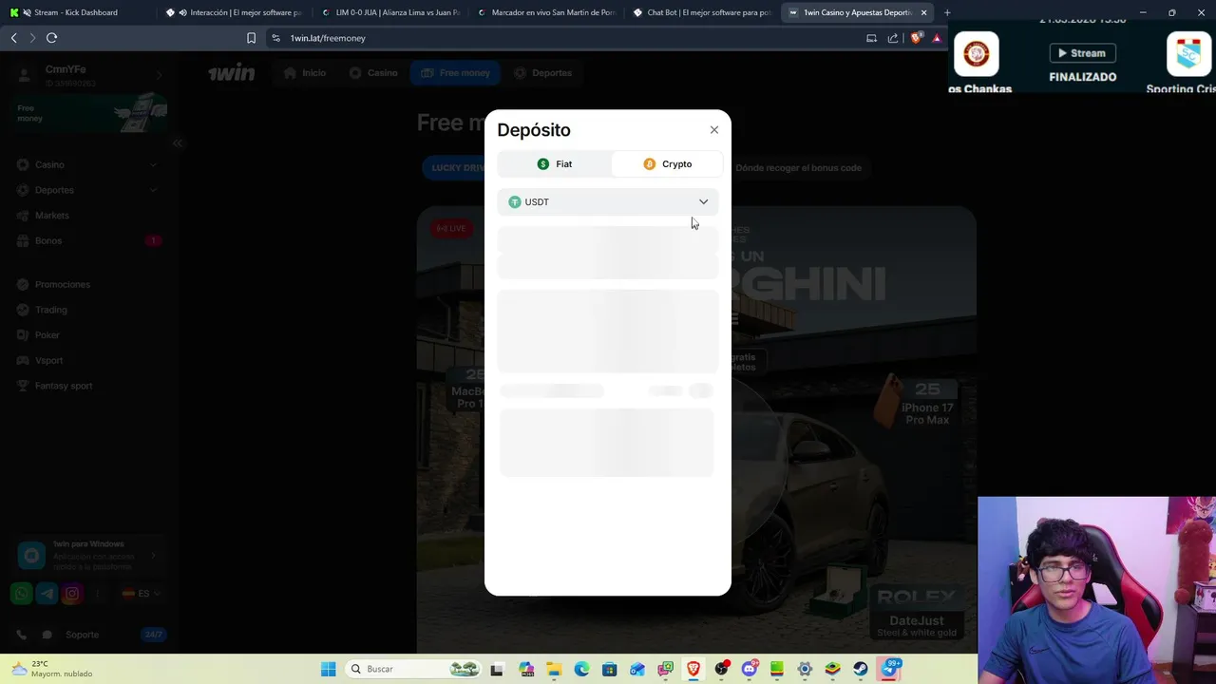
Task: Switch to Marcador en vivo San Martín tab
Action: click(547, 12)
